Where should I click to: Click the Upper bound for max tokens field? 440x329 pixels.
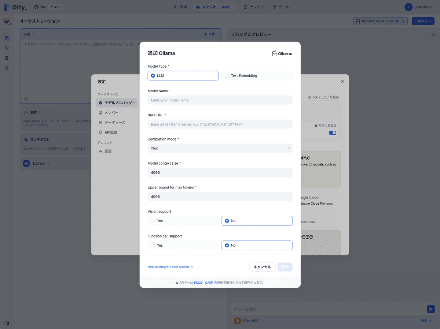[220, 197]
